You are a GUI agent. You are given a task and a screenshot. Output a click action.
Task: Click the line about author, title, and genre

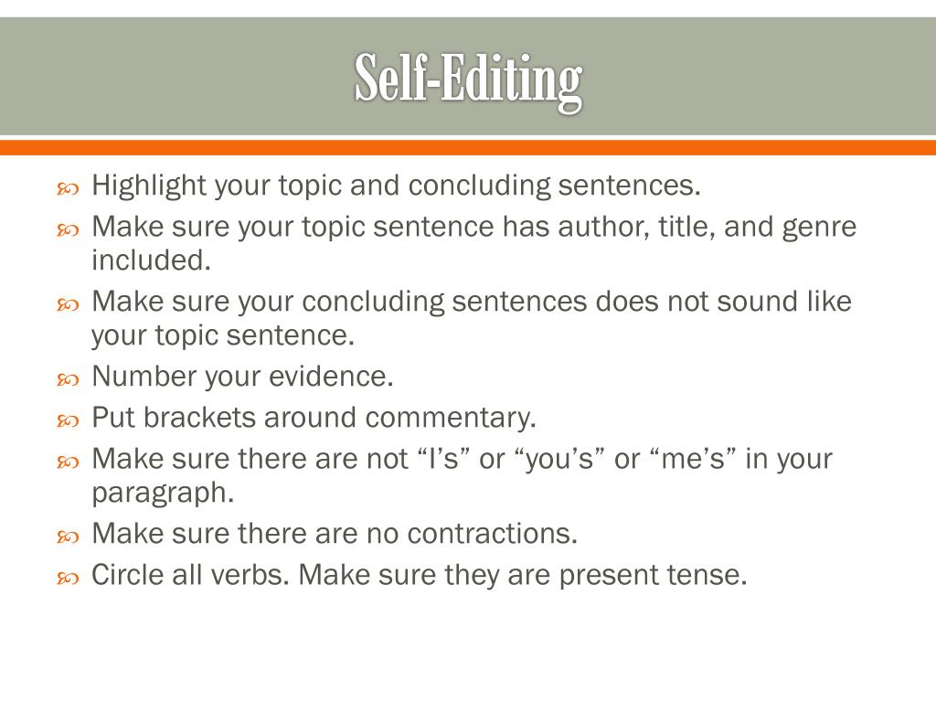pyautogui.click(x=474, y=228)
